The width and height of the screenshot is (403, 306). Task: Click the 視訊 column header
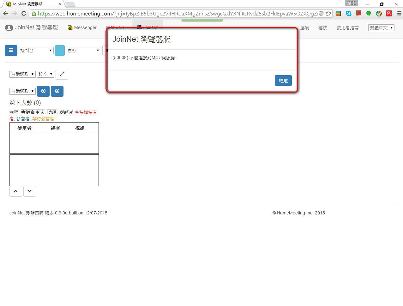tap(80, 128)
